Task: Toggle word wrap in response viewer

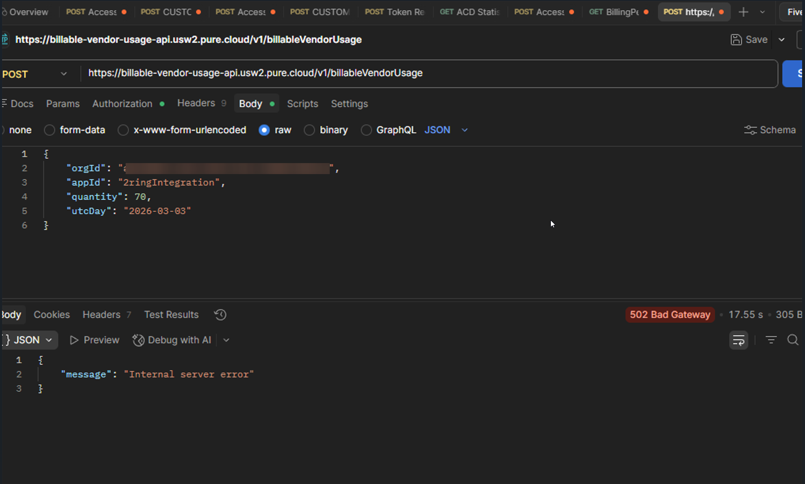Action: 738,340
